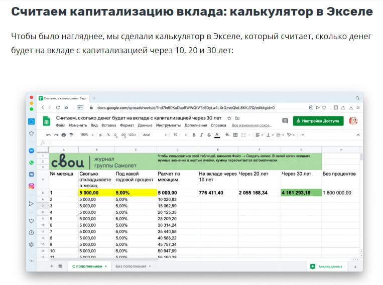This screenshot has width=383, height=285.
Task: Switch to the Без пополнения sheet tab
Action: tap(133, 266)
